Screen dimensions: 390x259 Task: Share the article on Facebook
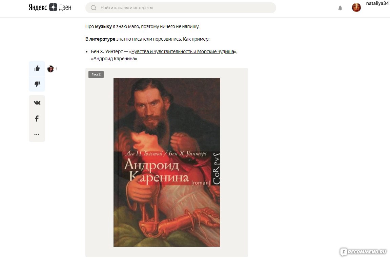tap(37, 118)
